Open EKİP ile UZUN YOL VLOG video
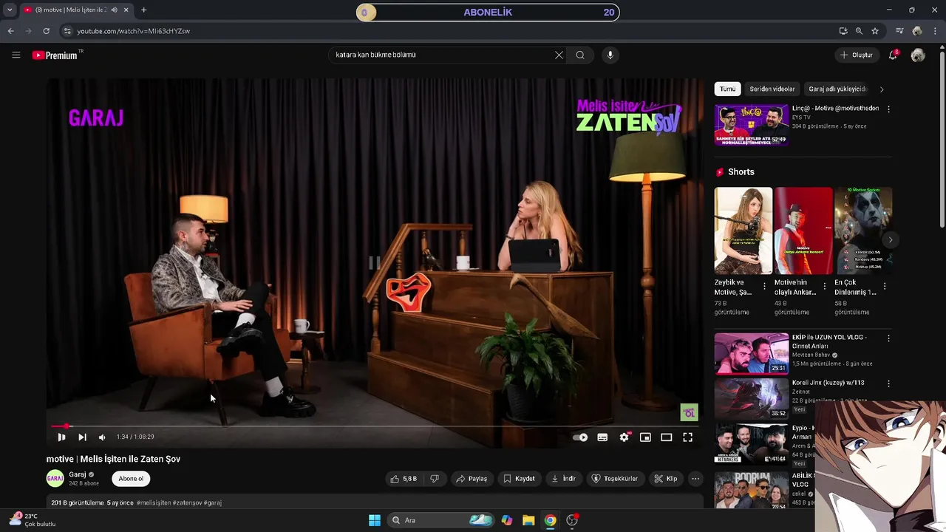The height and width of the screenshot is (532, 946). pyautogui.click(x=752, y=354)
